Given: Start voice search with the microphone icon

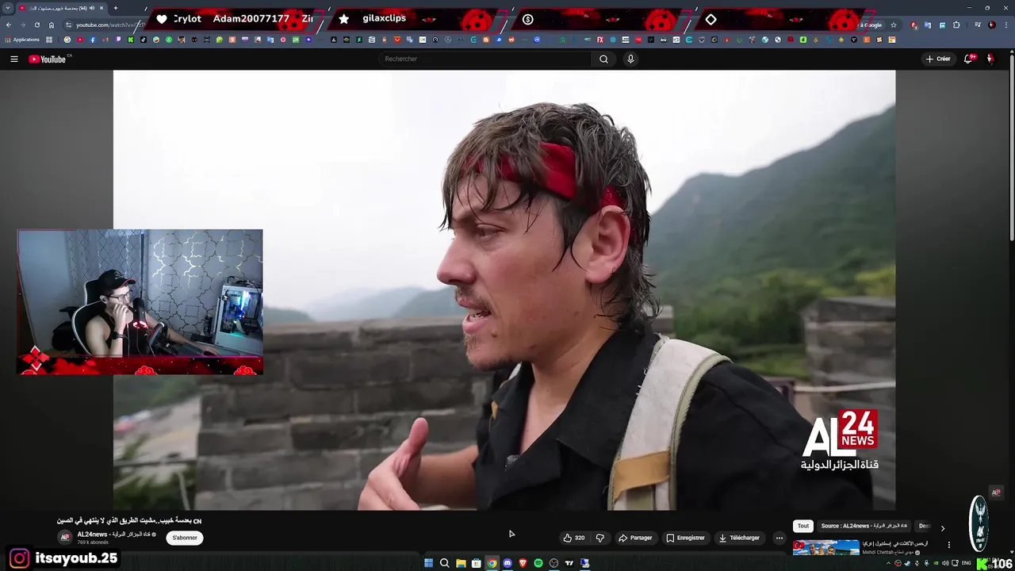Looking at the screenshot, I should [630, 59].
